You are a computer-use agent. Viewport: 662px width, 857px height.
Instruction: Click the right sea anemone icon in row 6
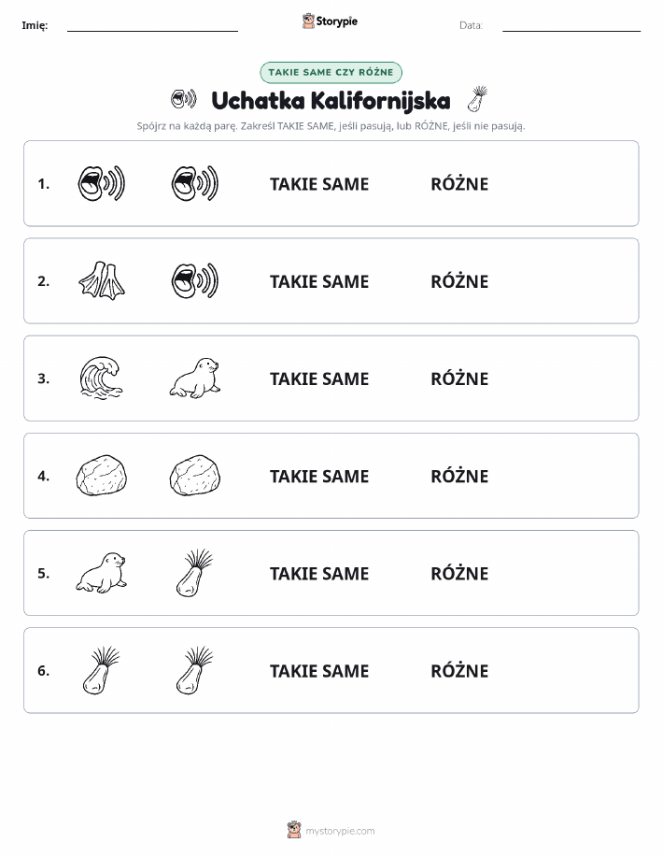[x=194, y=670]
